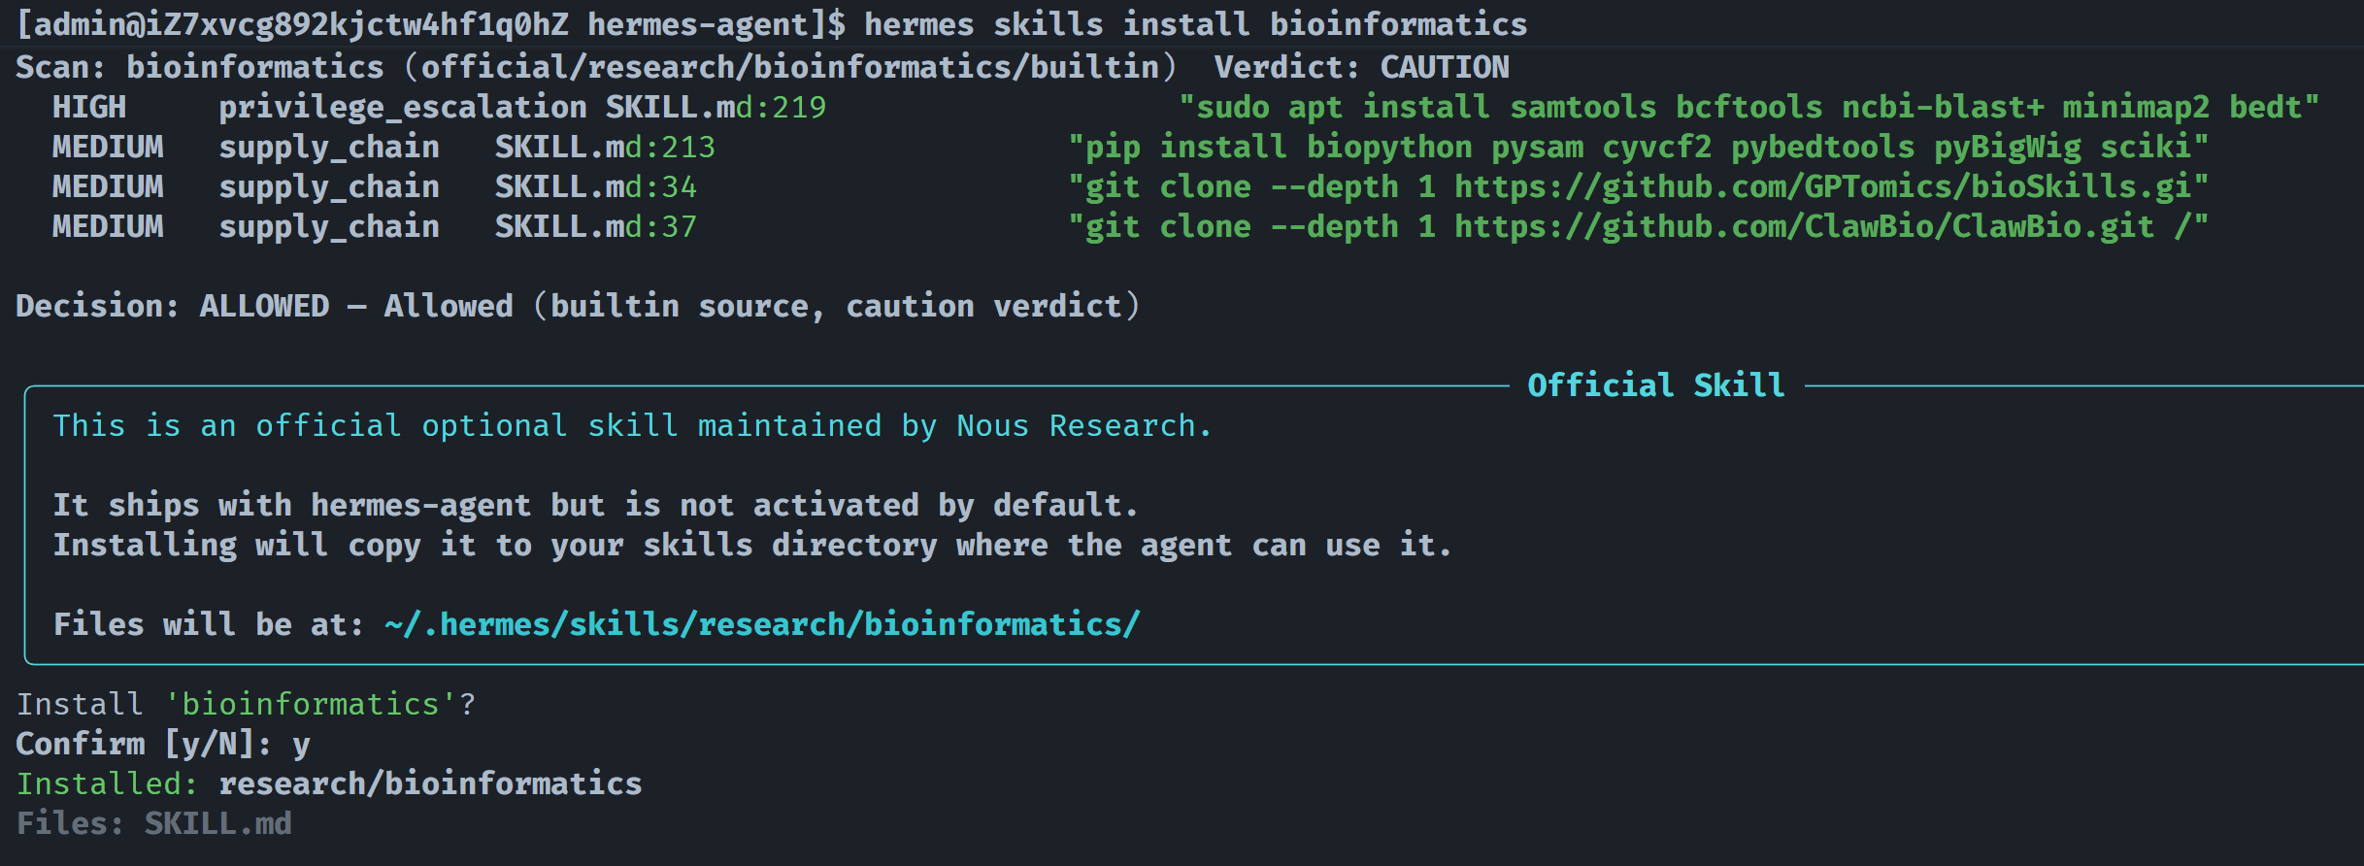Click the 'Installing will copy it' sentence

[x=752, y=545]
